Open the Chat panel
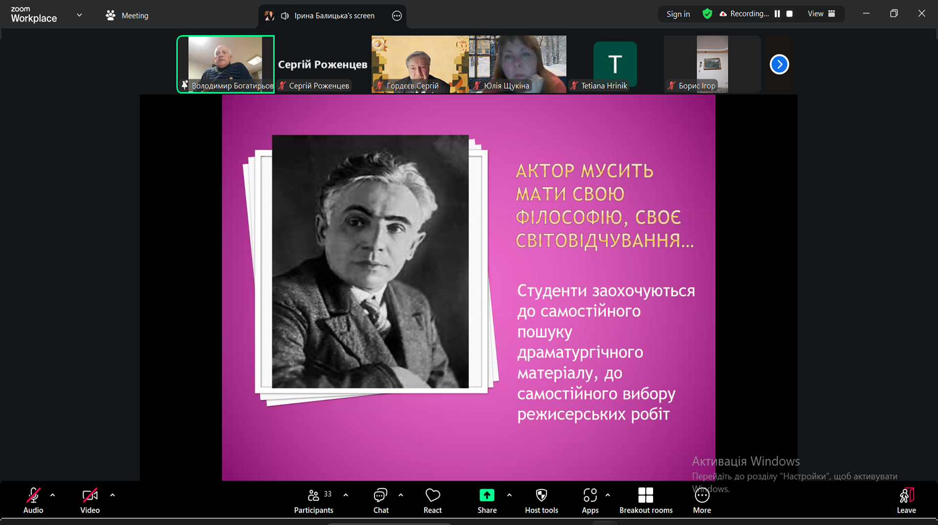Viewport: 938px width, 525px height. tap(380, 501)
